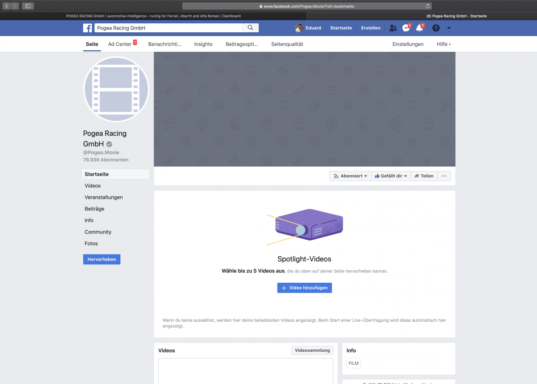Click the @Pogea.Movie username
This screenshot has height=384, width=537.
point(101,152)
